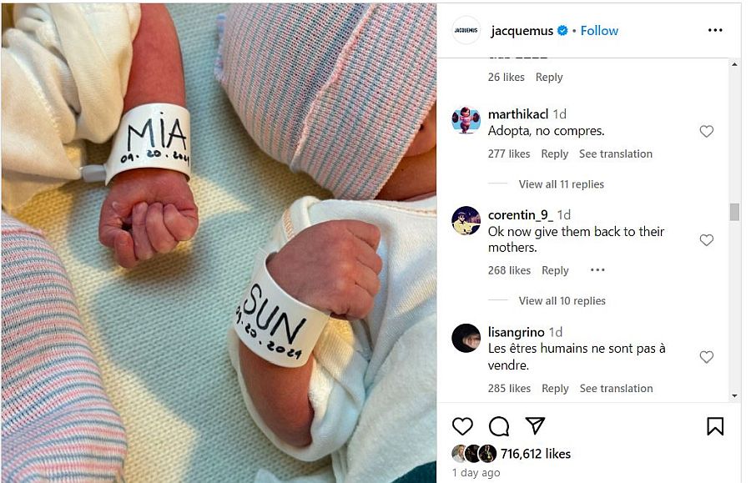This screenshot has height=483, width=751.
Task: Click the scrollbar's down arrow
Action: pos(734,396)
